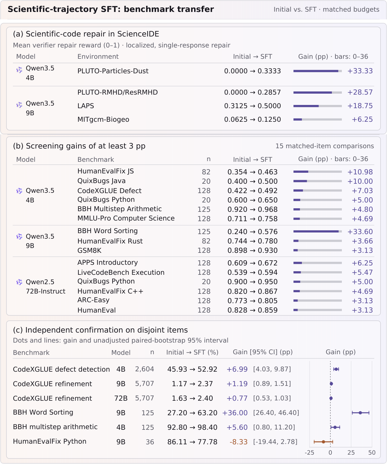
Task: Click the 'Environment' column header
Action: 98,57
